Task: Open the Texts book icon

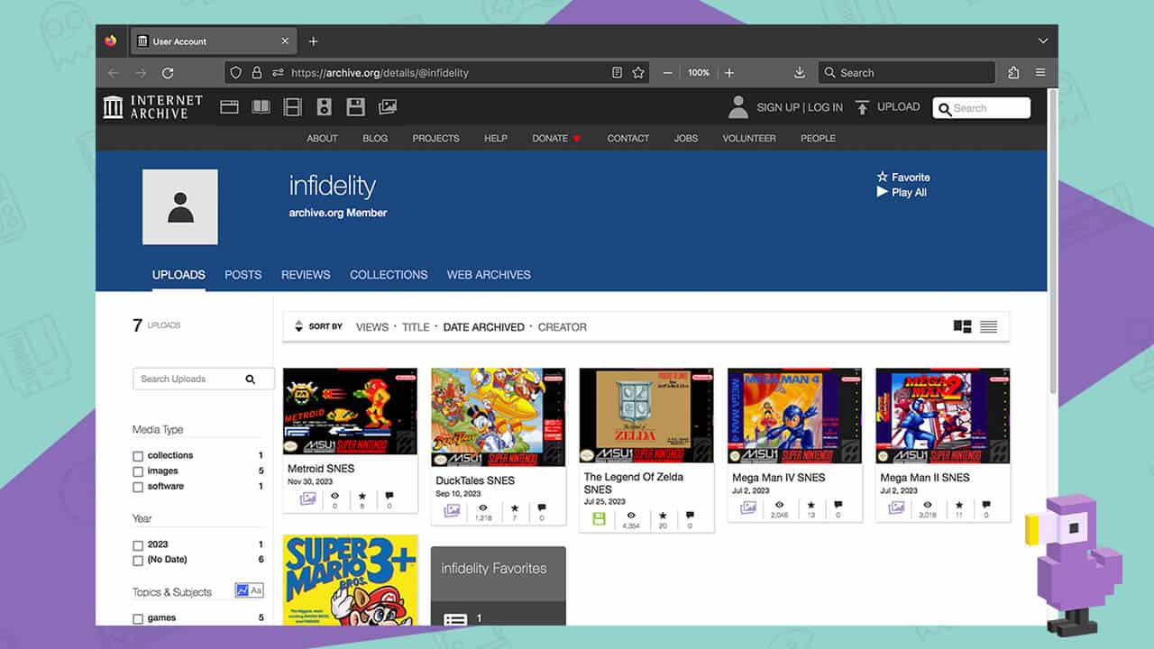Action: pyautogui.click(x=261, y=107)
